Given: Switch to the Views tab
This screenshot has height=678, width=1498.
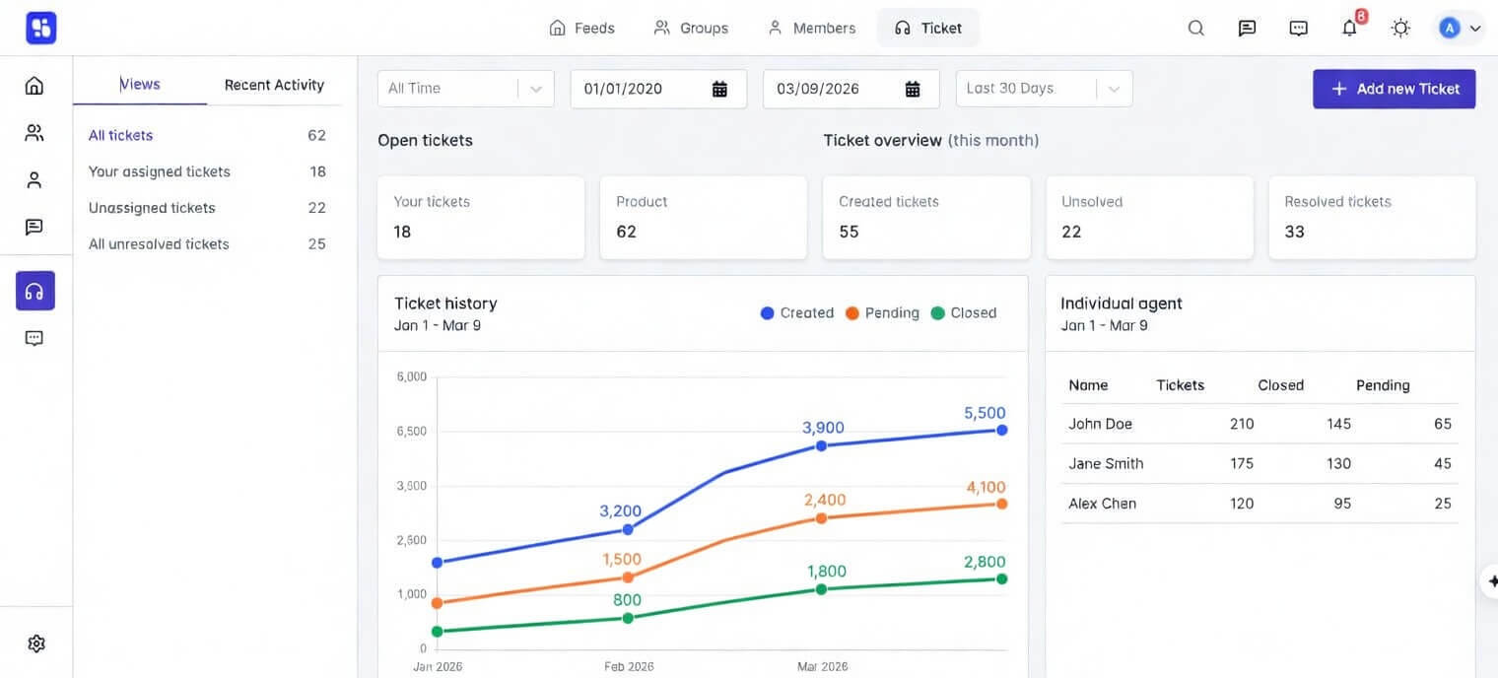Looking at the screenshot, I should pos(140,85).
